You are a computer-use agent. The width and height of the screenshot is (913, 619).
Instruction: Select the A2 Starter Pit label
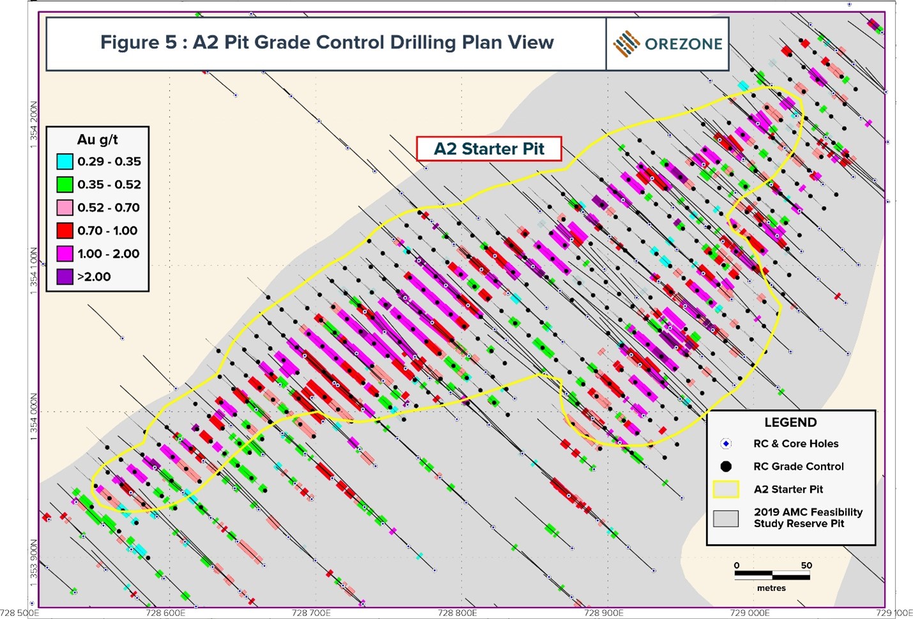[x=488, y=149]
